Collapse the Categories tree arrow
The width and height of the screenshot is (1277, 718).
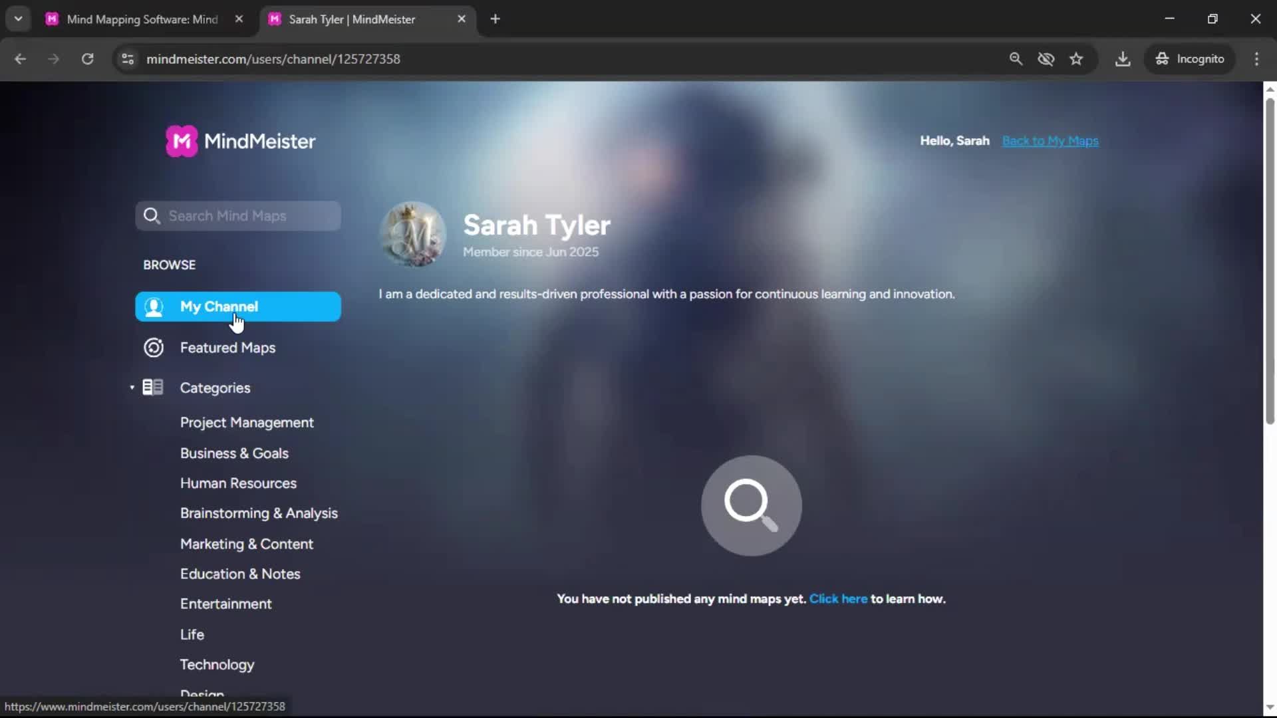[x=132, y=388]
